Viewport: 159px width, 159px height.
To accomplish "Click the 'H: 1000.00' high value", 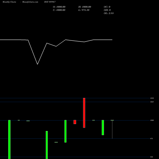I will tap(85, 7).
